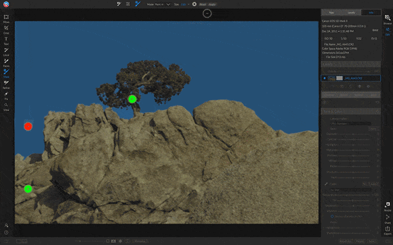This screenshot has height=245, width=393.
Task: Open the account user icon
Action: click(6, 226)
